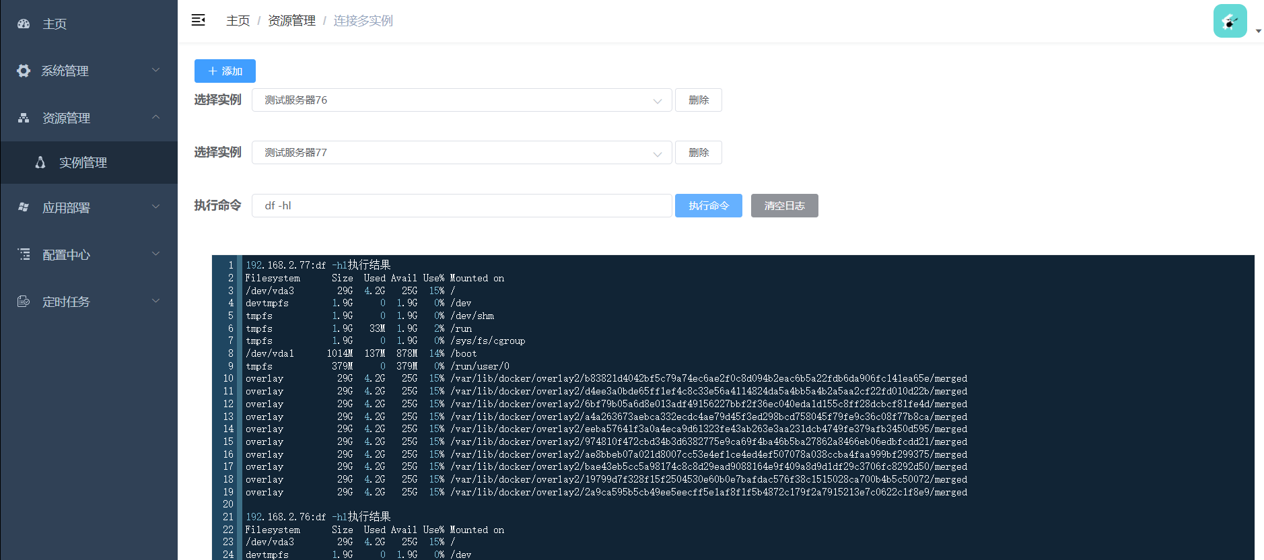Focus the command input containing df -hl
The image size is (1264, 560).
(462, 206)
